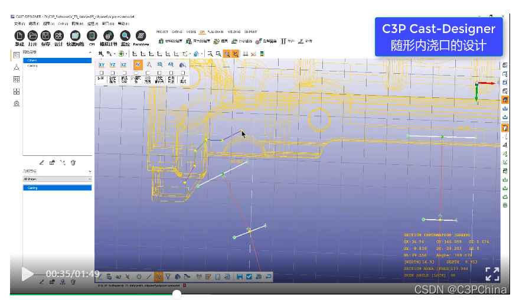Tick the checkbox below the YZ view button
Screen dimensions: 516x300
(x=113, y=73)
